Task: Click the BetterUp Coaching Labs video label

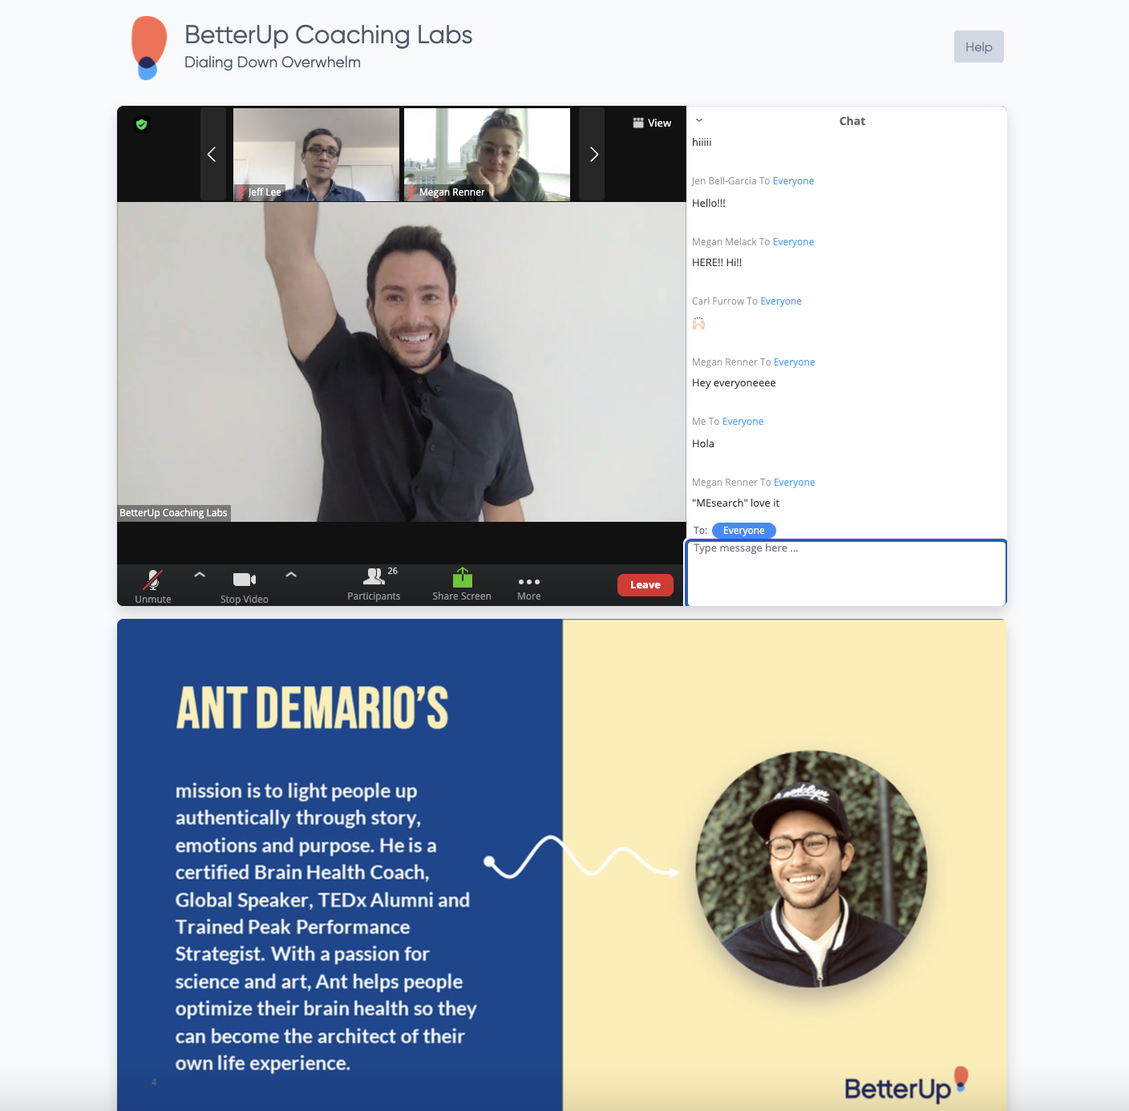Action: point(174,513)
